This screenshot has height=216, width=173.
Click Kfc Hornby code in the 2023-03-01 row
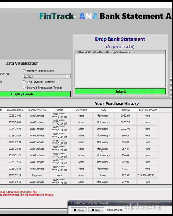click(x=103, y=122)
